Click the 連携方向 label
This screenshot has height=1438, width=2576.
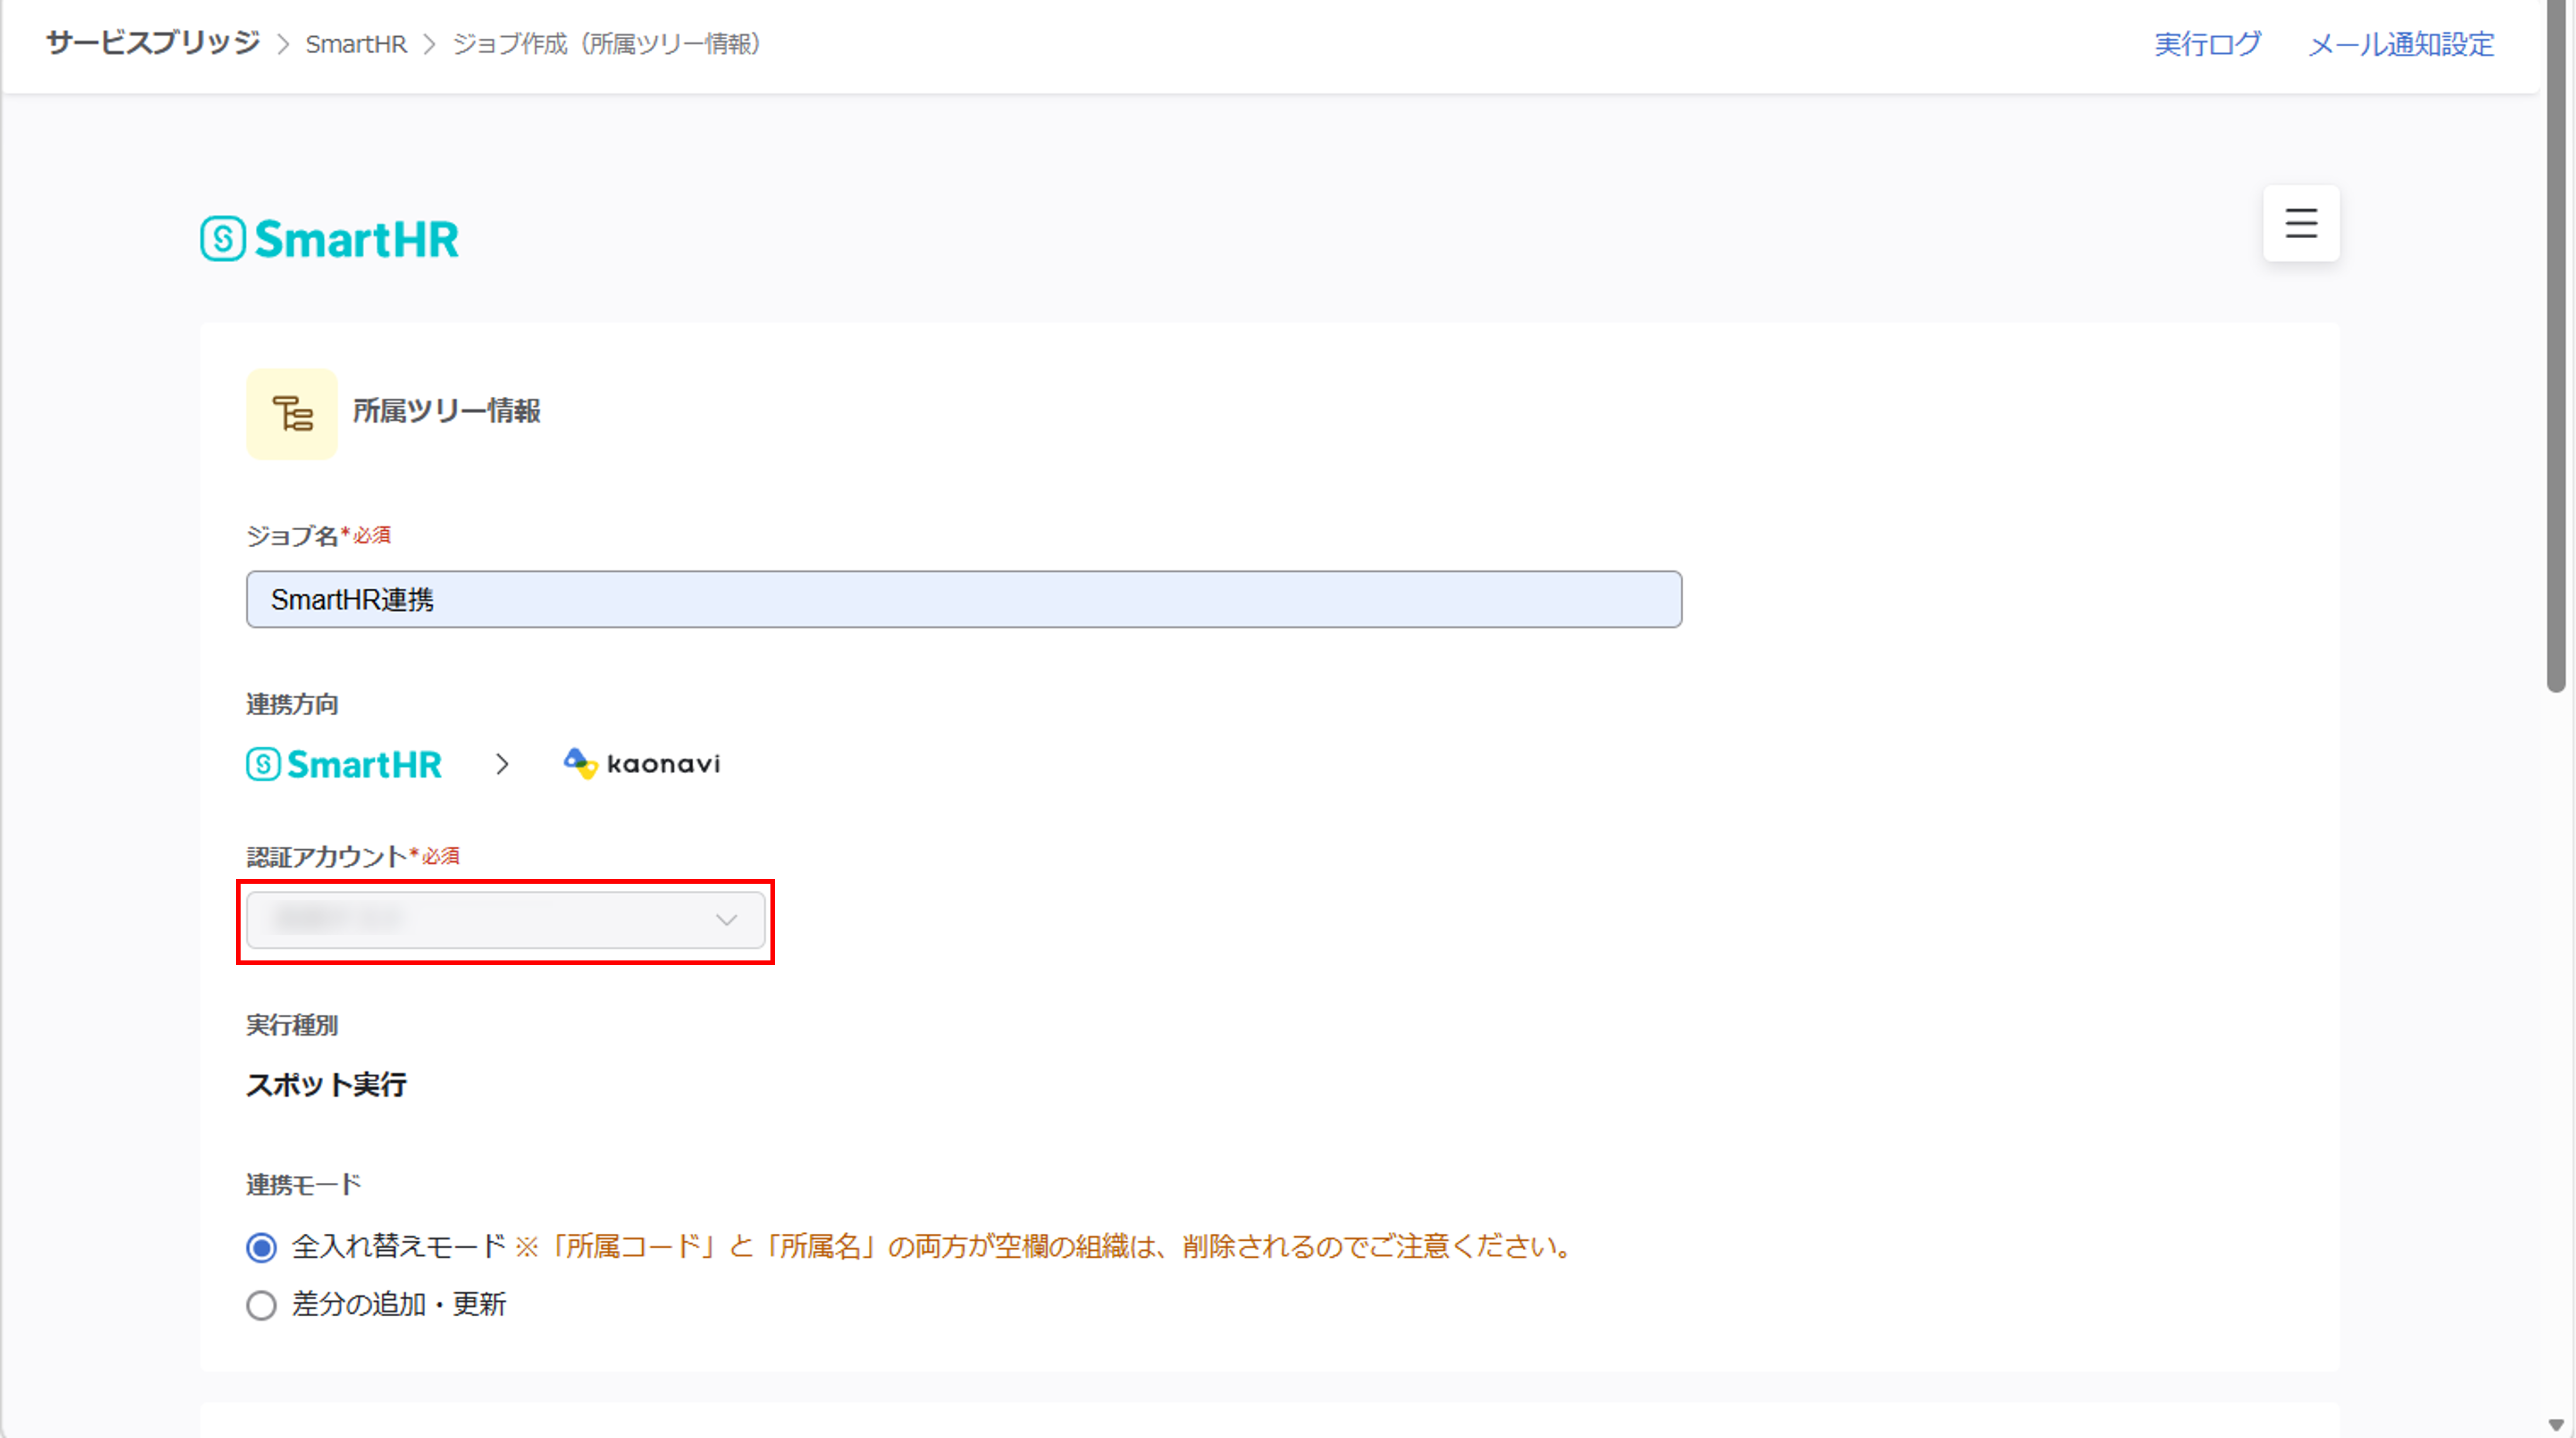click(292, 704)
